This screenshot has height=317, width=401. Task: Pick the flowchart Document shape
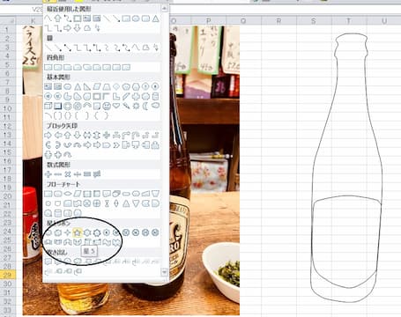click(107, 194)
